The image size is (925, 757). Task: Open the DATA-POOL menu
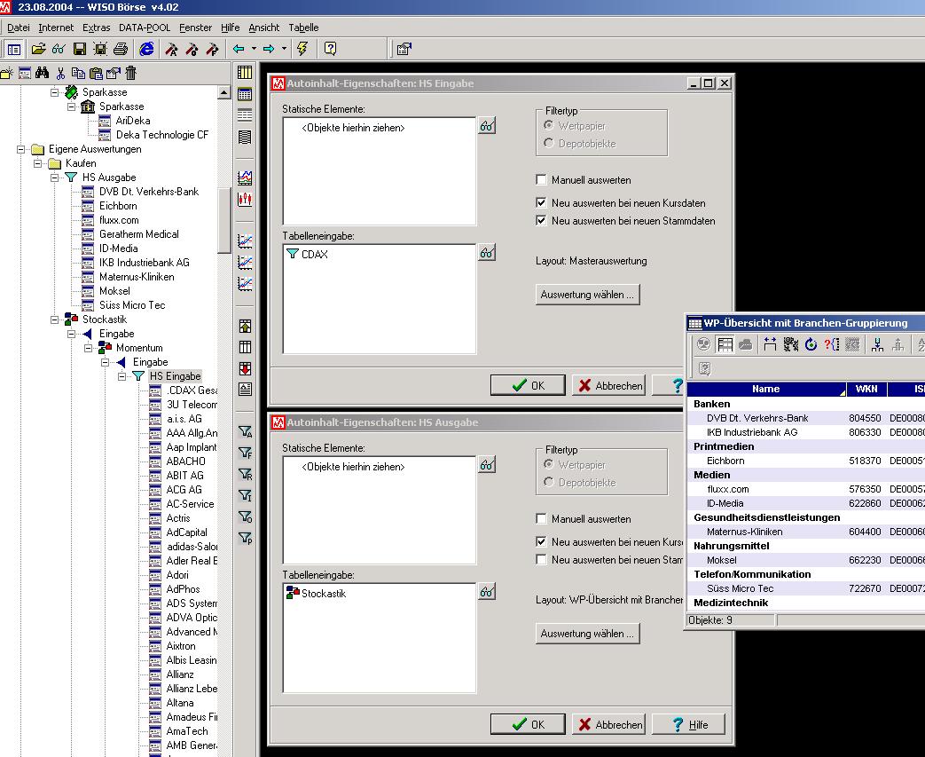145,28
